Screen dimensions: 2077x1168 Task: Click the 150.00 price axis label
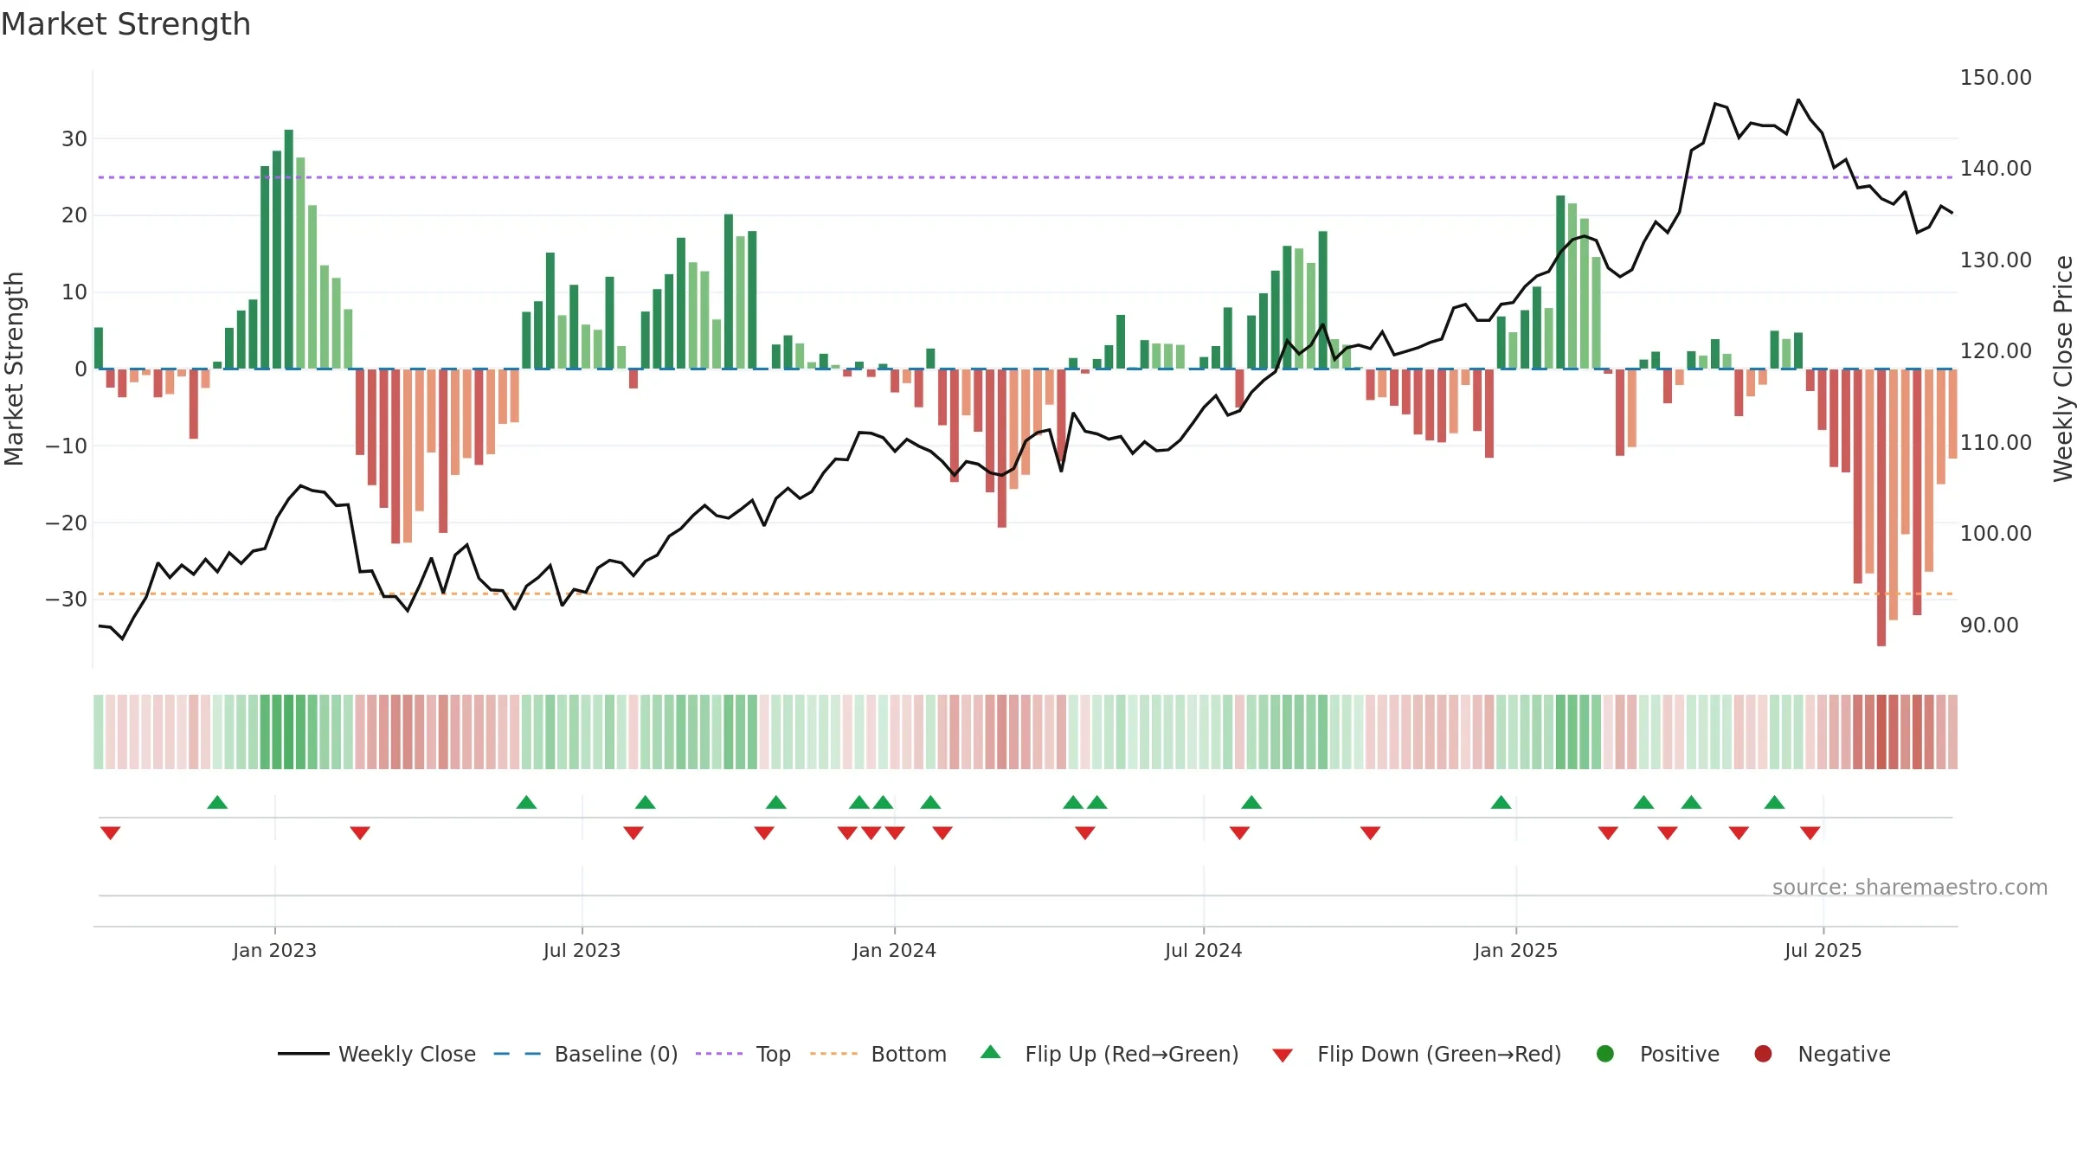tap(1996, 78)
